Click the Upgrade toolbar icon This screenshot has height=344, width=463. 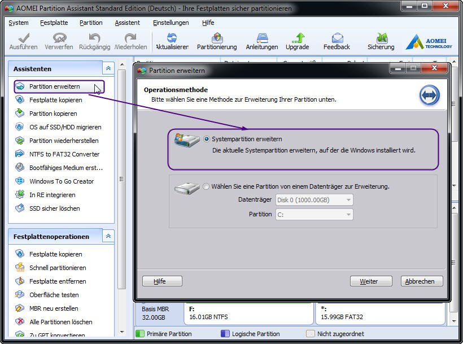[x=298, y=38]
